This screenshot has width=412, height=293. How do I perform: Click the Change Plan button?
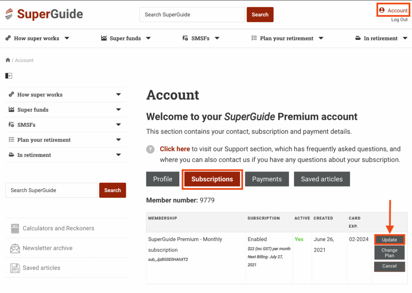[389, 253]
